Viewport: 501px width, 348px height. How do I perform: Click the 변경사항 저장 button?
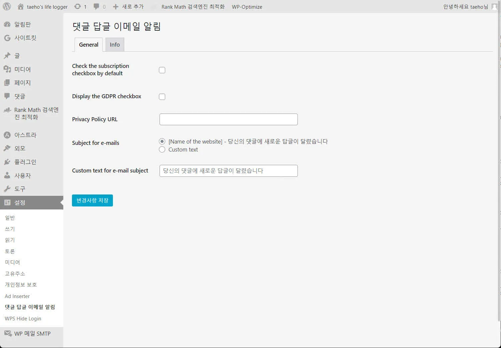(x=92, y=200)
